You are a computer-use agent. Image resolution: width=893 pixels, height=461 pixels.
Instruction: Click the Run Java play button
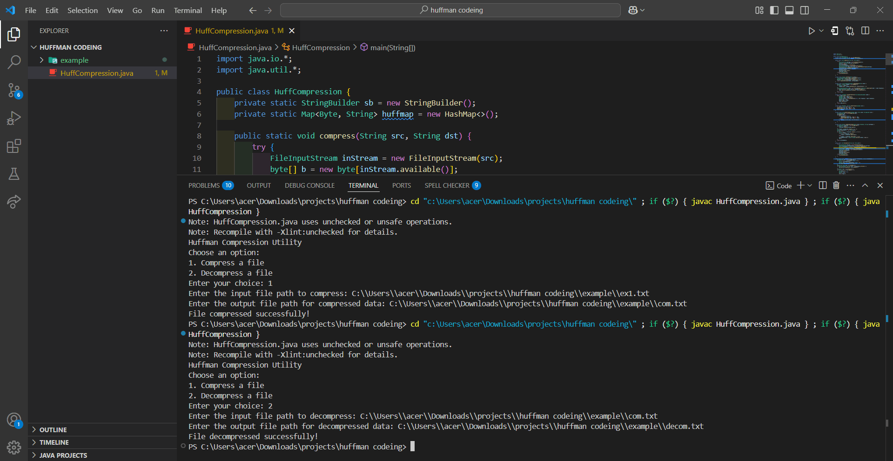point(811,31)
